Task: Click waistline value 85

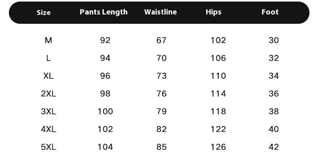Action: [x=162, y=147]
